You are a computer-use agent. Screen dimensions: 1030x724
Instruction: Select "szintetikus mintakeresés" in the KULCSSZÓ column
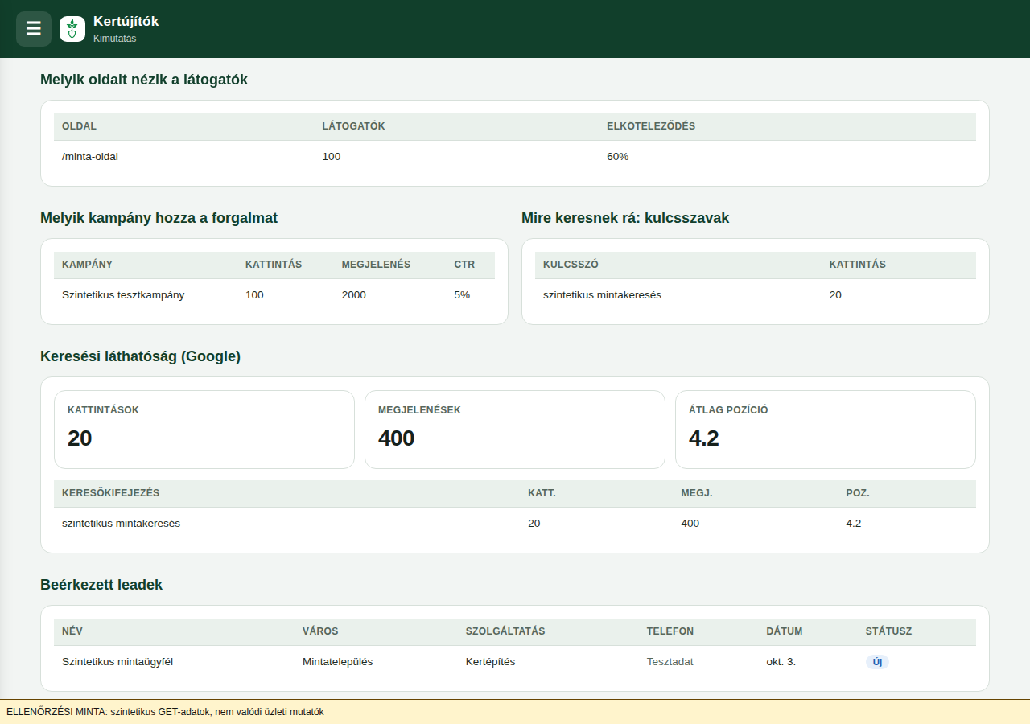tap(602, 295)
